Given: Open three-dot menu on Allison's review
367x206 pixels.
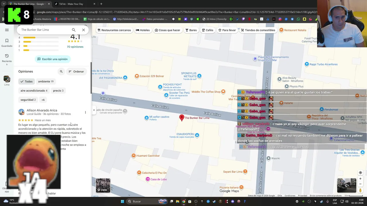Looking at the screenshot, I should pos(85,112).
